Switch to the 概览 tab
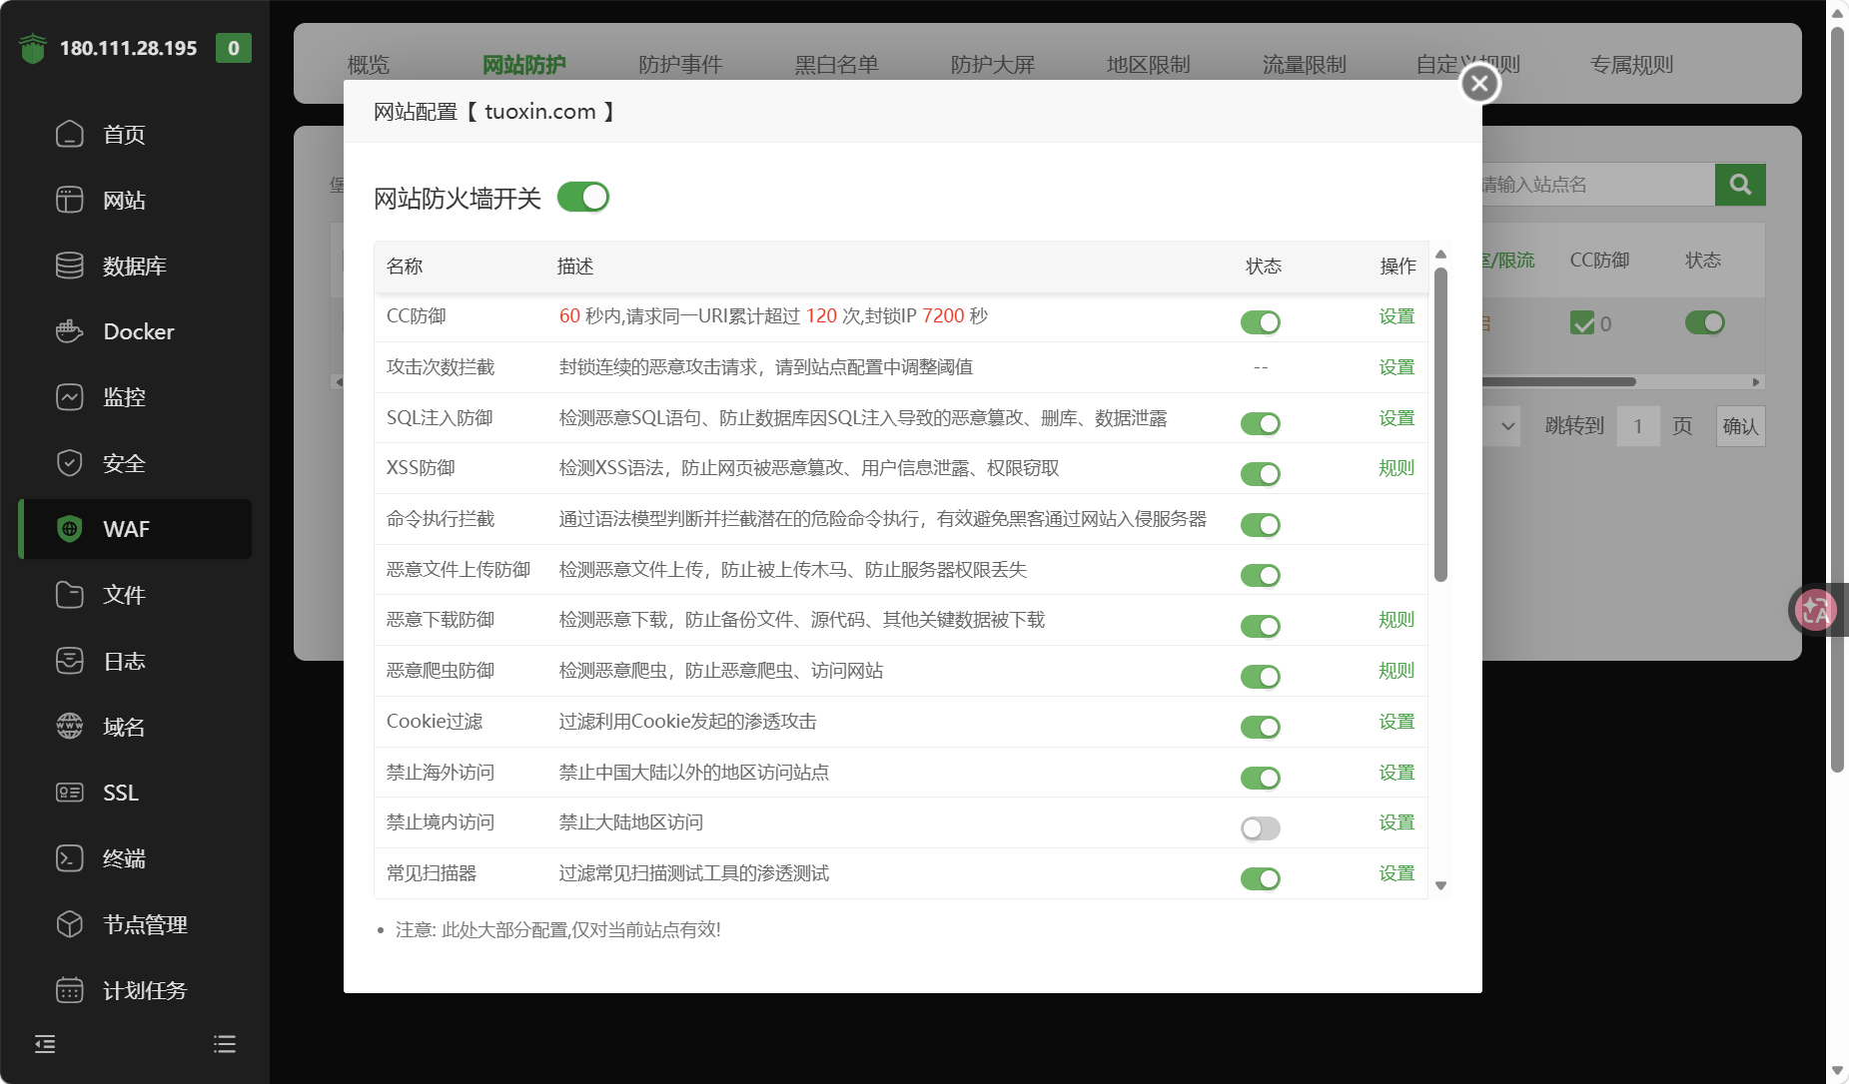The width and height of the screenshot is (1849, 1084). [x=368, y=65]
